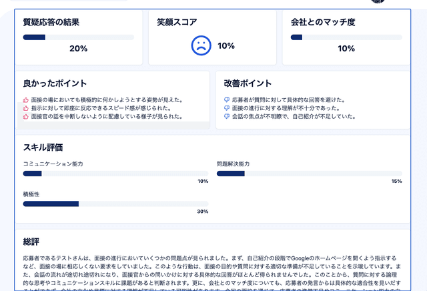Click the コミュニケーション能力 skill bar
427x291 pixels.
[115, 174]
